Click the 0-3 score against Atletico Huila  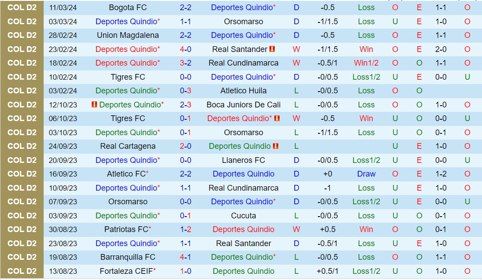pos(186,91)
